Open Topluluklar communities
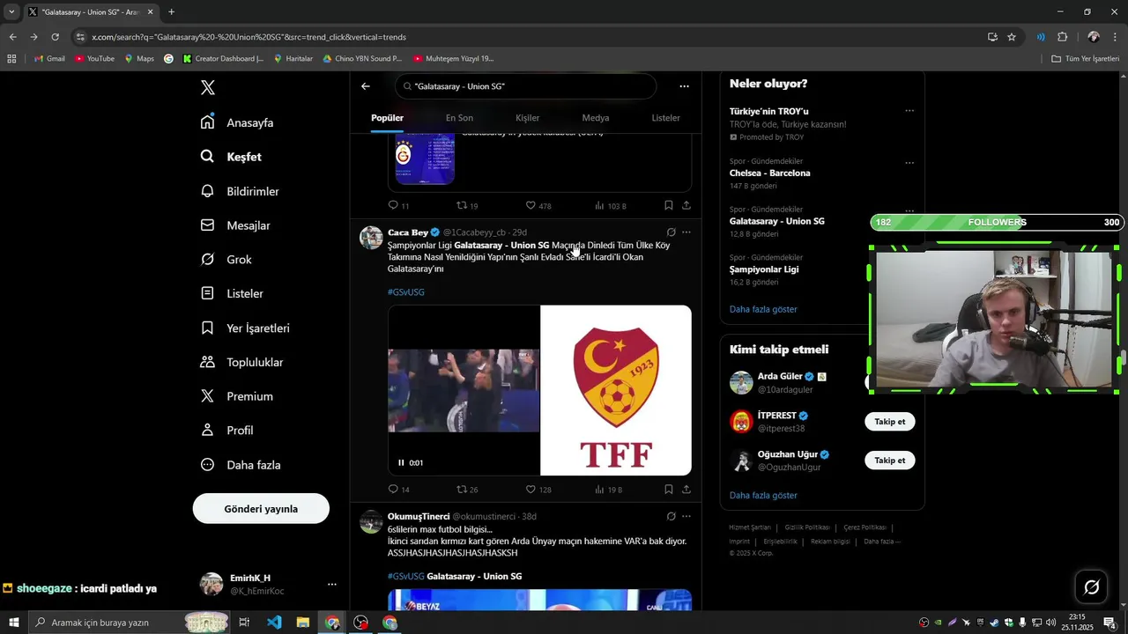1128x634 pixels. click(241, 362)
